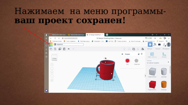
Task: Open the Blocks pickaxe view
Action: coord(155,45)
